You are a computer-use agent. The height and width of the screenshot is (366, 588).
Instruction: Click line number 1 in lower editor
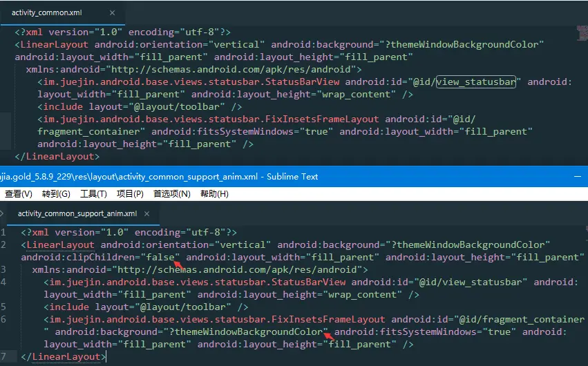pyautogui.click(x=3, y=232)
